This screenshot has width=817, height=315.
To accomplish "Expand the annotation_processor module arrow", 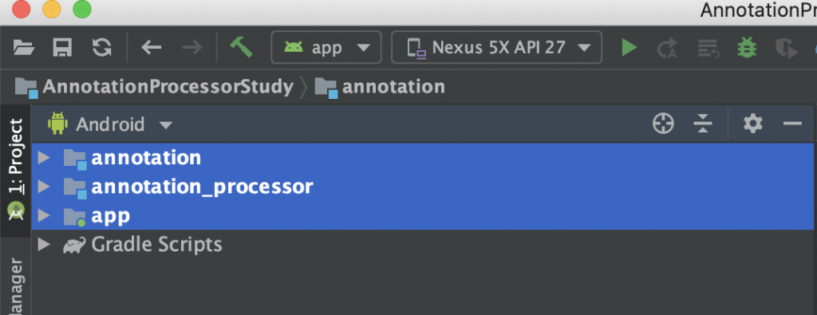I will coord(45,187).
